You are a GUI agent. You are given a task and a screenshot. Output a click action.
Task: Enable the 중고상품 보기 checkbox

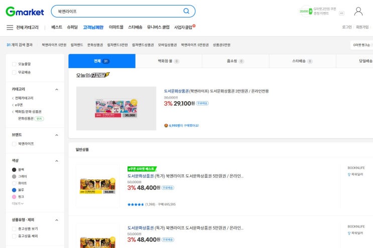[14, 229]
